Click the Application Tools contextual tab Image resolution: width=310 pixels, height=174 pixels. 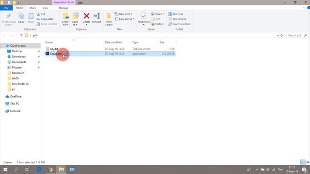63,2
